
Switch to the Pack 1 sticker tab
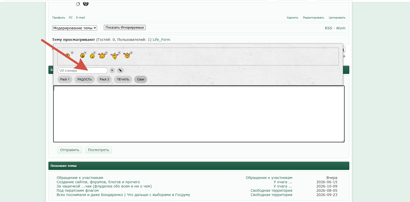[65, 79]
